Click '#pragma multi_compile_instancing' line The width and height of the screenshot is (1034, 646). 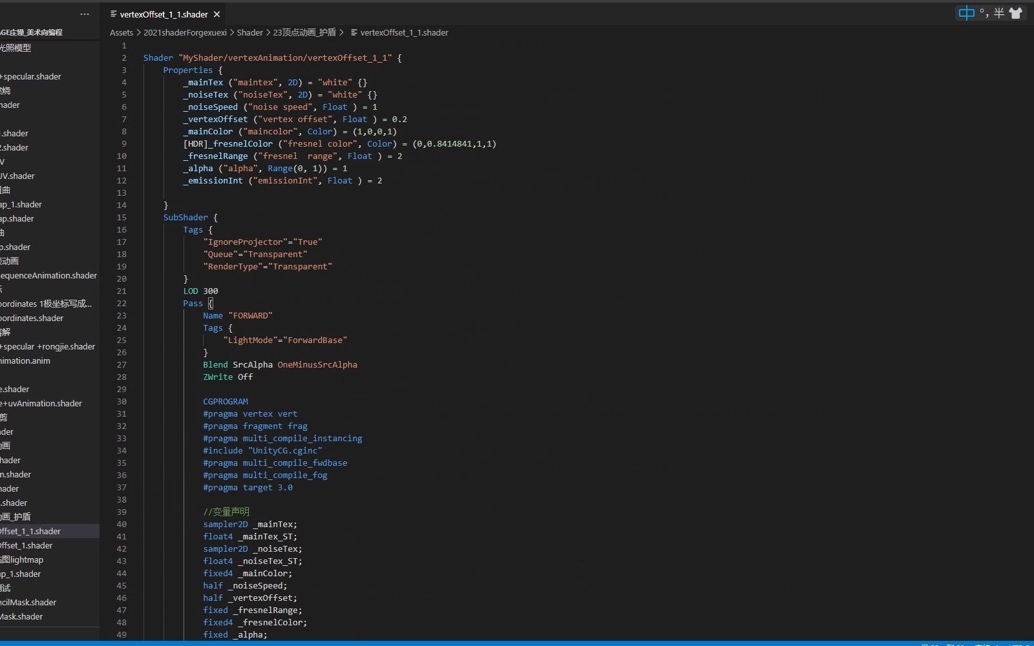(x=282, y=438)
